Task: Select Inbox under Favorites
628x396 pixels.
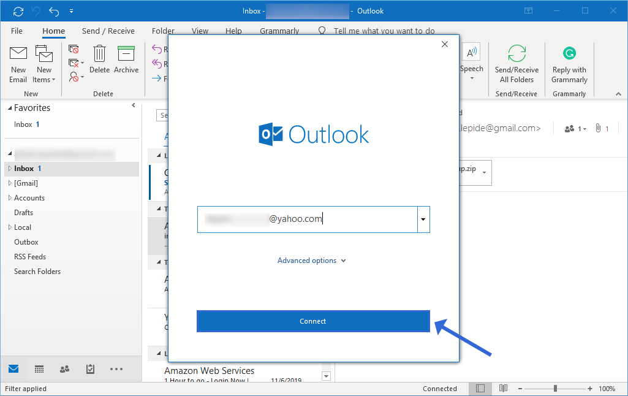Action: 26,124
